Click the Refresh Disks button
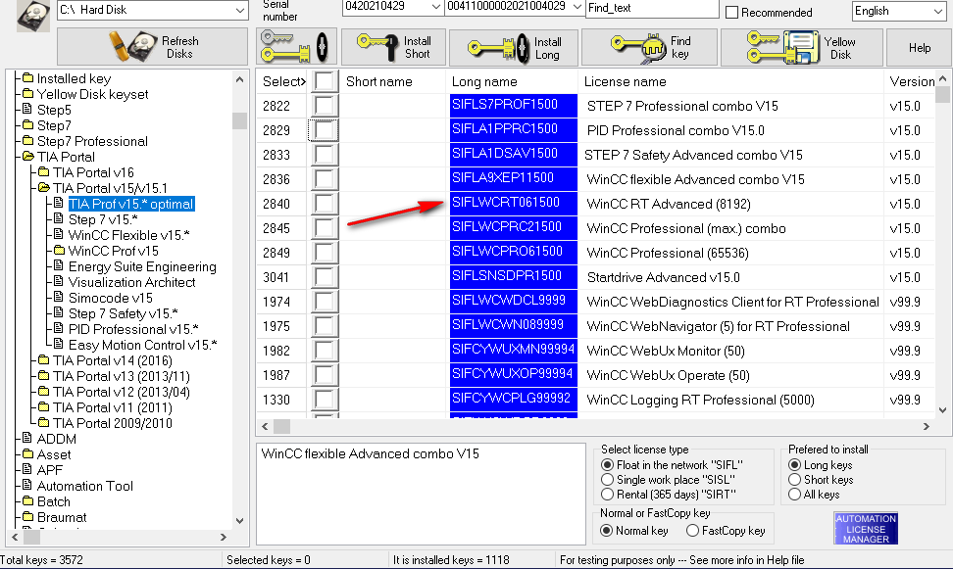The height and width of the screenshot is (569, 953). click(x=153, y=47)
